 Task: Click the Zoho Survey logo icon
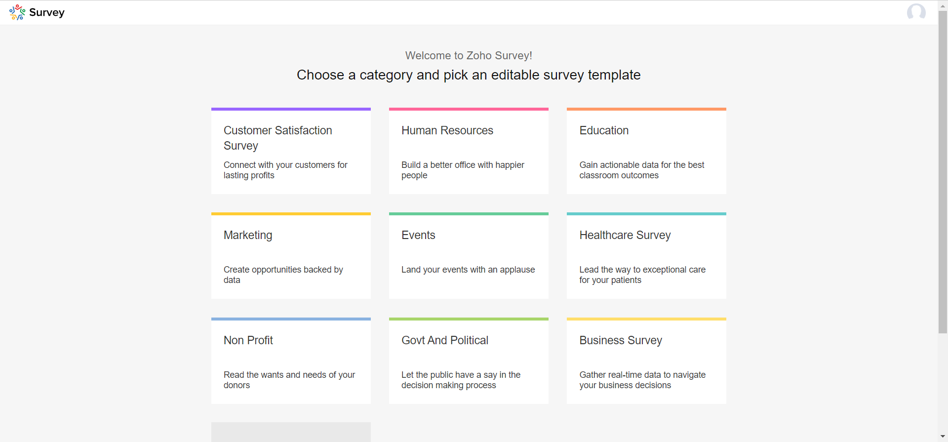17,12
